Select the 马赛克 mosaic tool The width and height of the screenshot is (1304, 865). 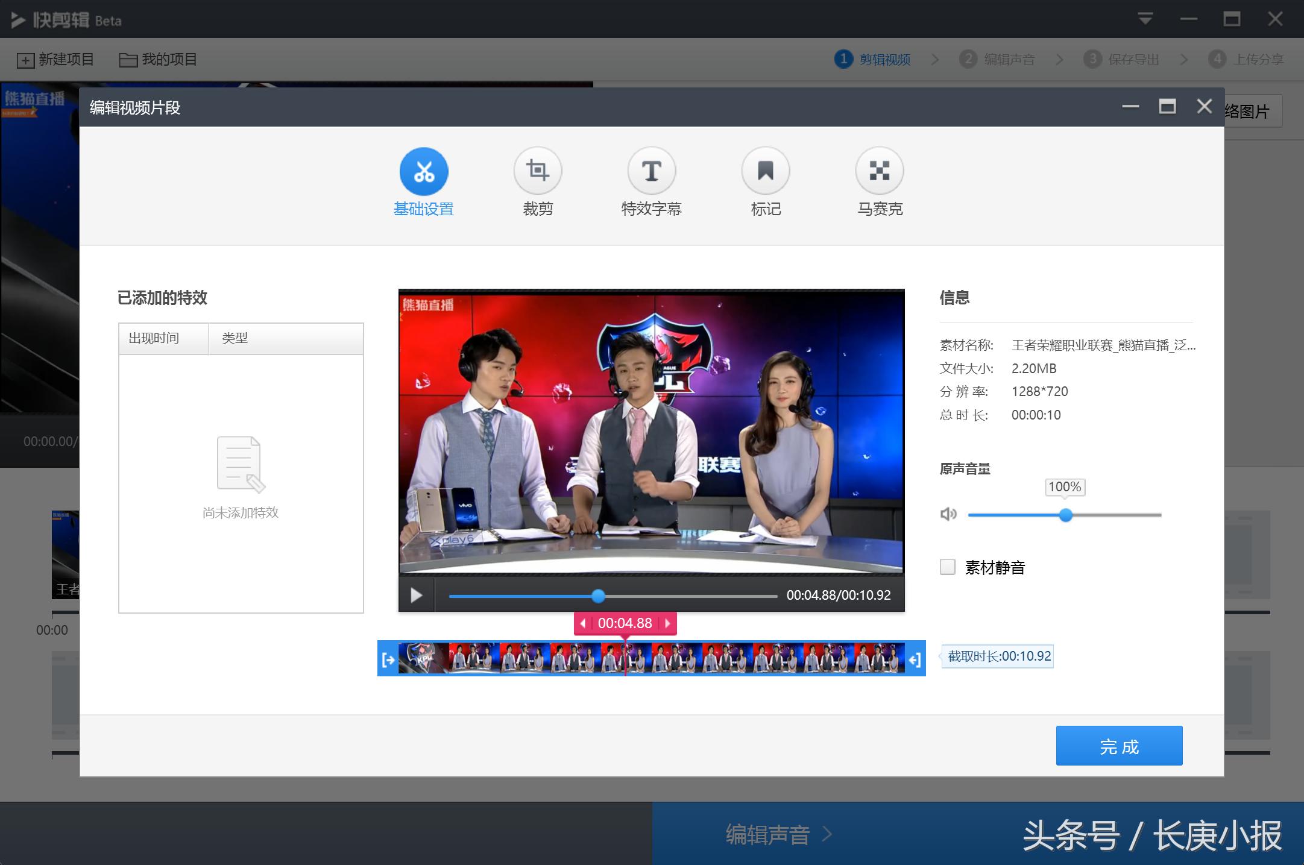[880, 172]
